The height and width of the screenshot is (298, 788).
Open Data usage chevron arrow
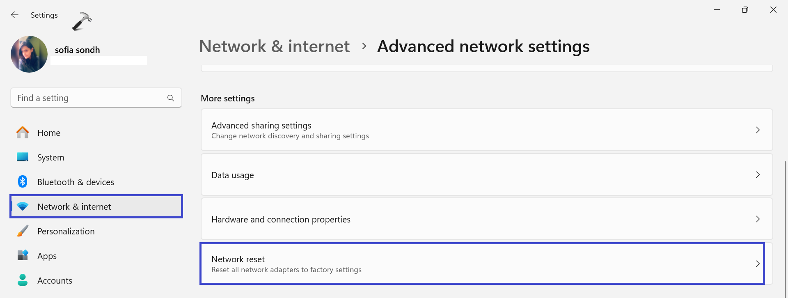(758, 175)
